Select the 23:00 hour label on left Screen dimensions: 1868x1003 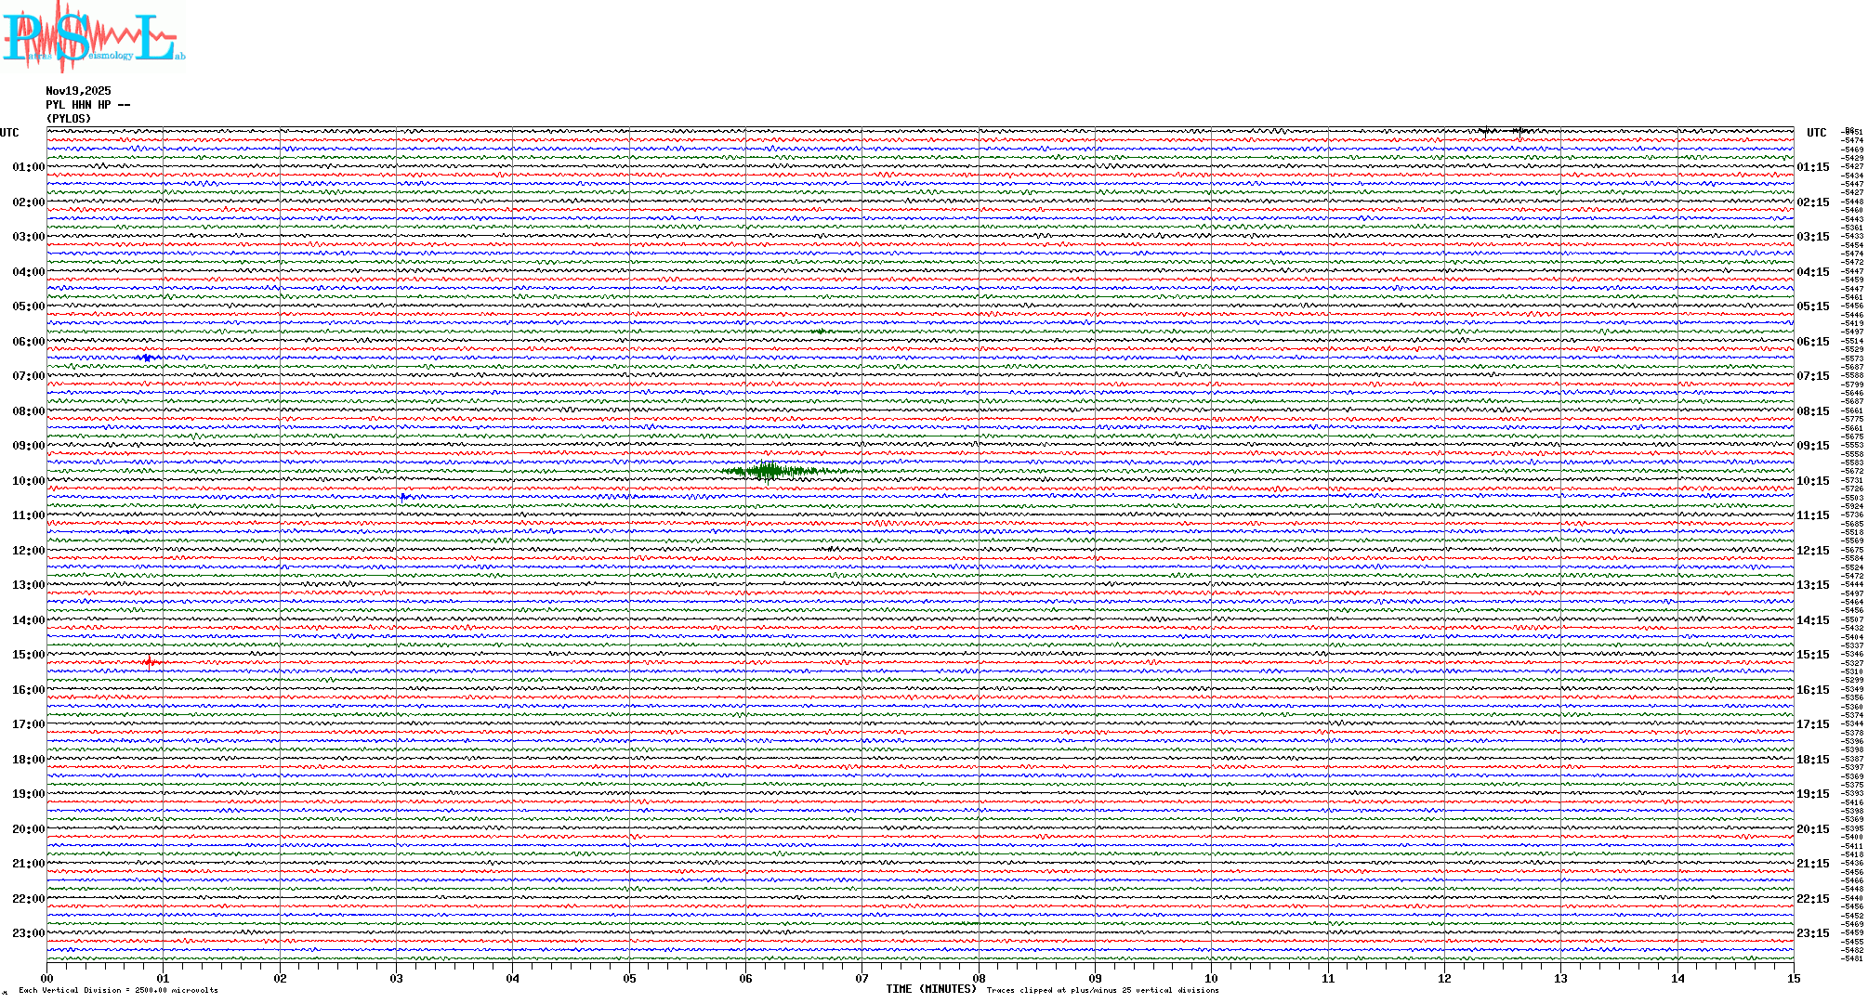coord(28,933)
